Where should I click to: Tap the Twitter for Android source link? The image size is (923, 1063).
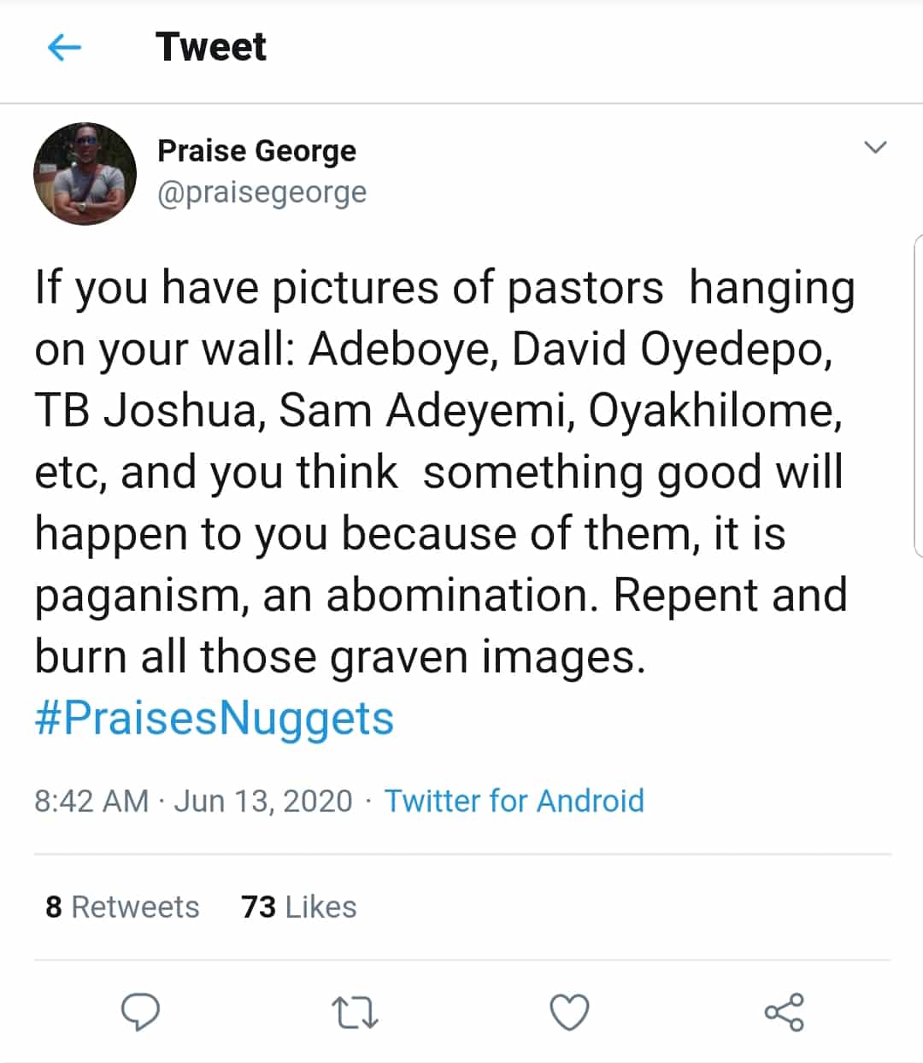[514, 801]
